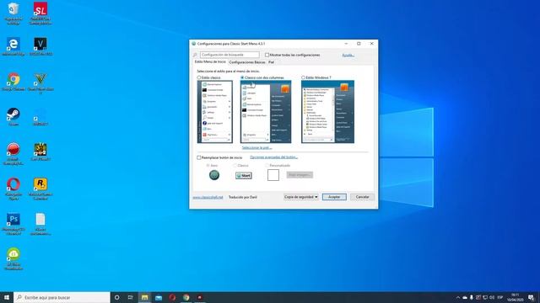This screenshot has width=540, height=303.
Task: Click the classic style menu preview
Action: click(x=214, y=112)
